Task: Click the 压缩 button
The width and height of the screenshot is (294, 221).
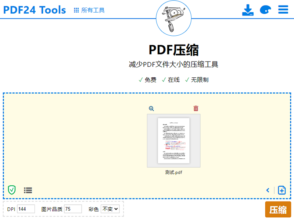Action: point(278,210)
